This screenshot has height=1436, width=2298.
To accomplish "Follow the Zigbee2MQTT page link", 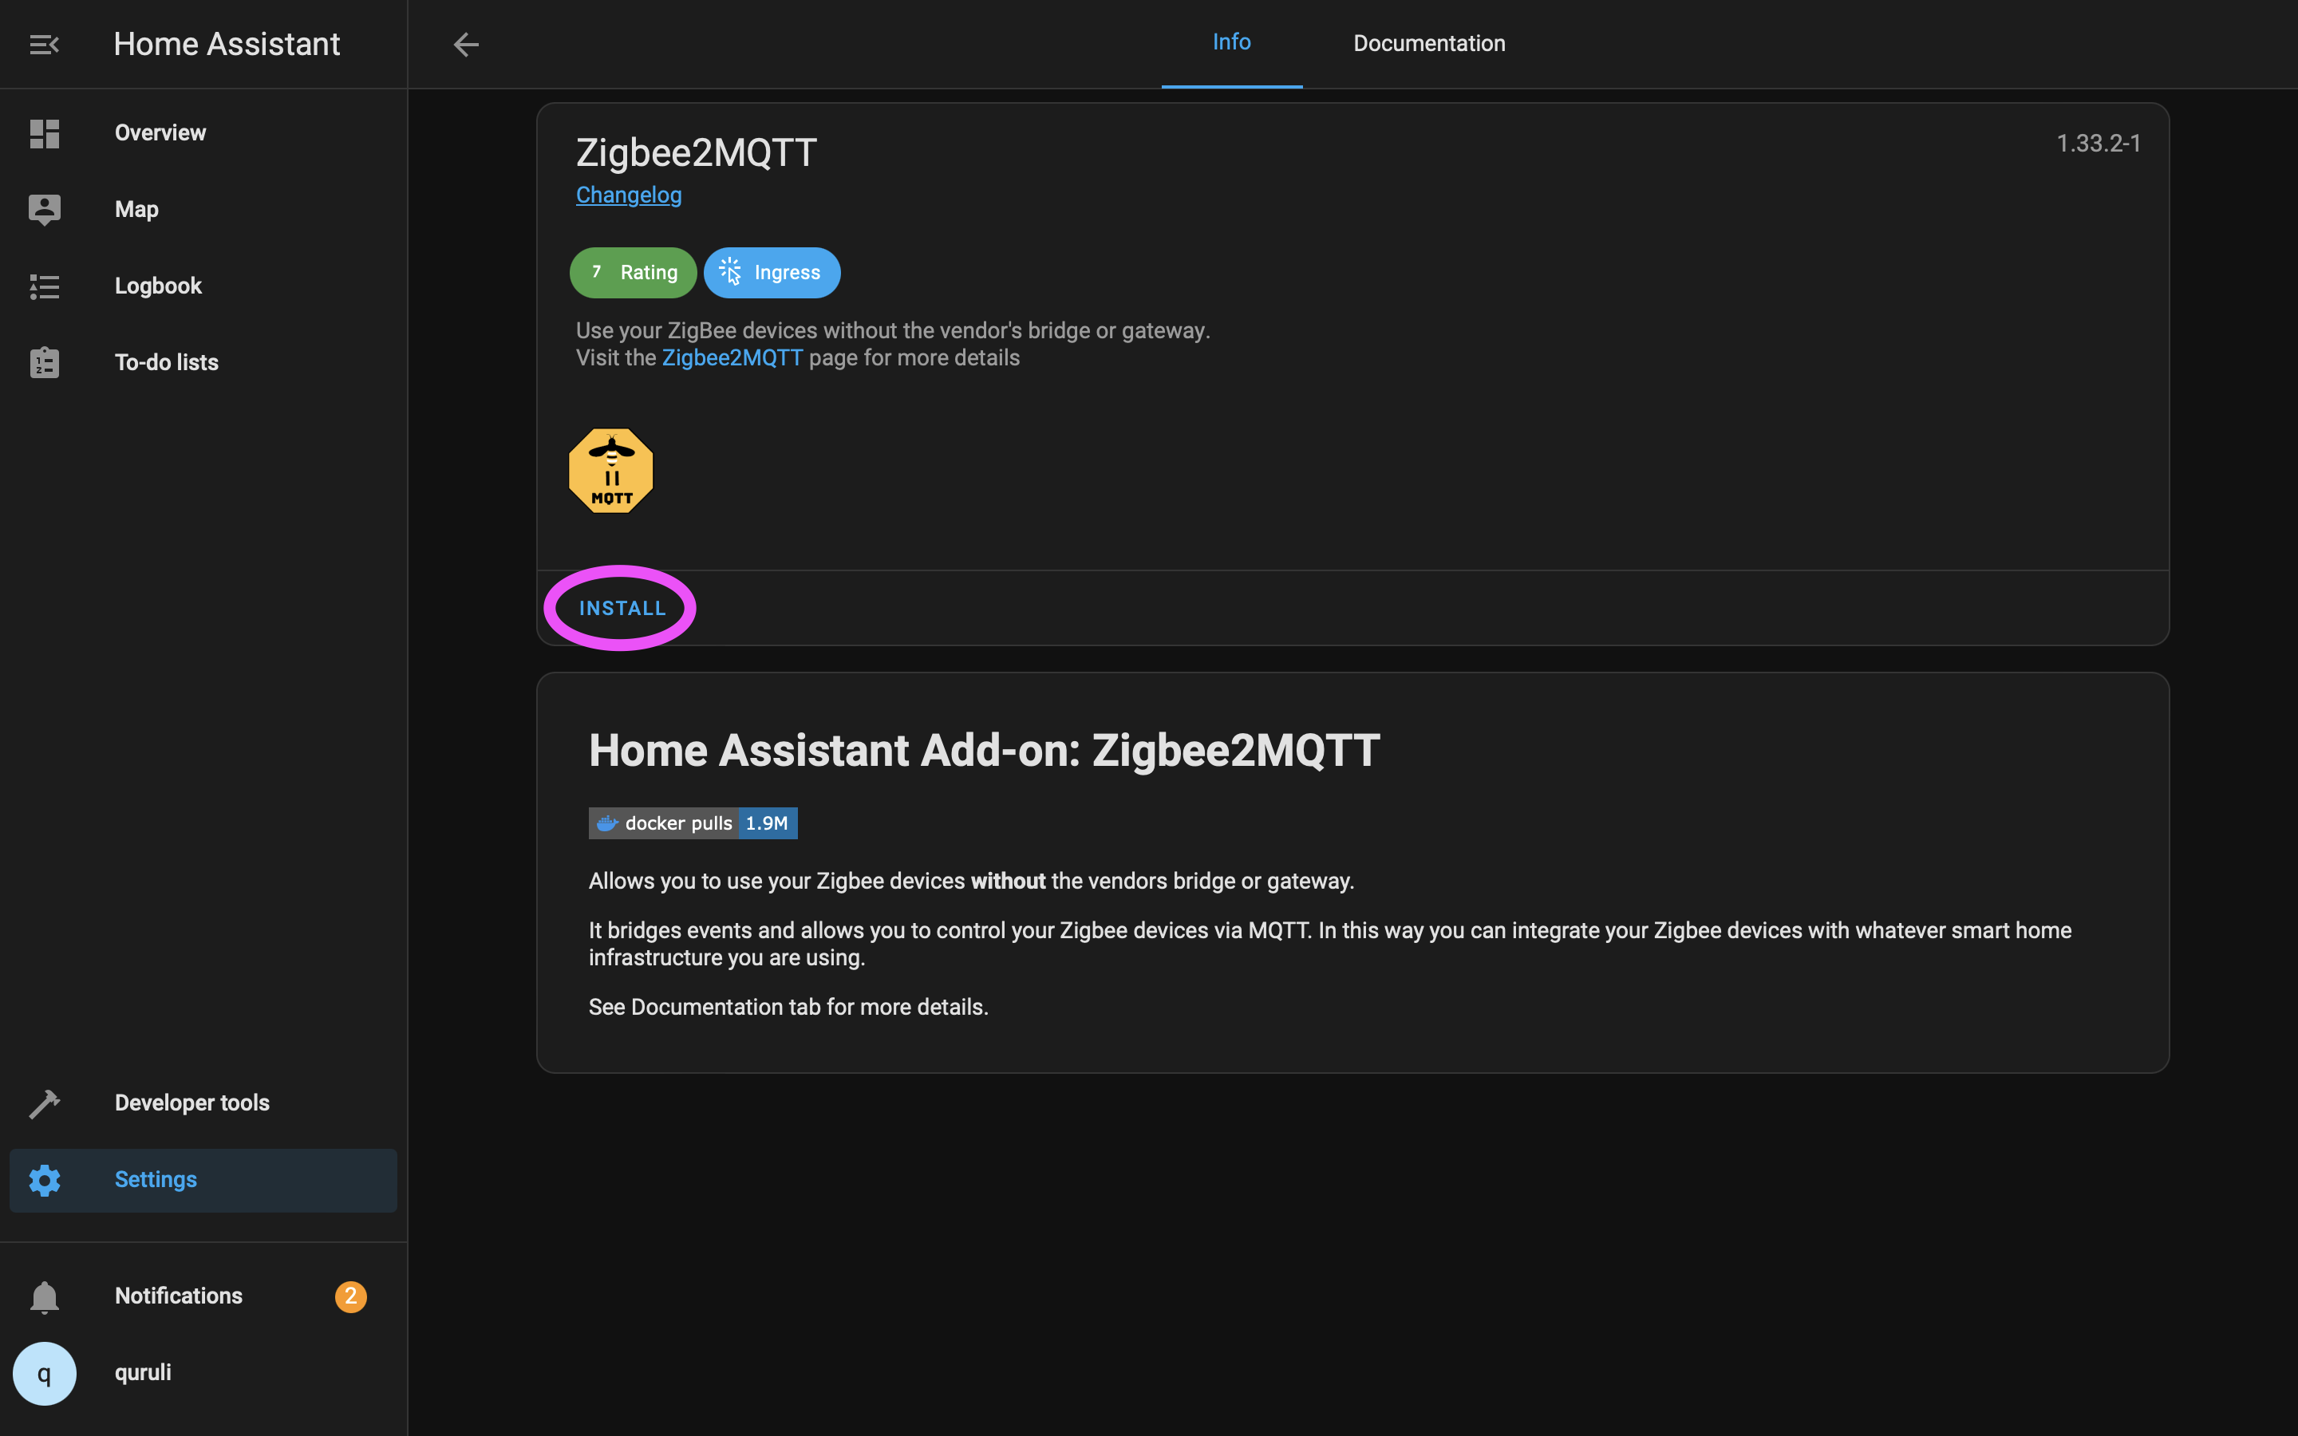I will 731,358.
